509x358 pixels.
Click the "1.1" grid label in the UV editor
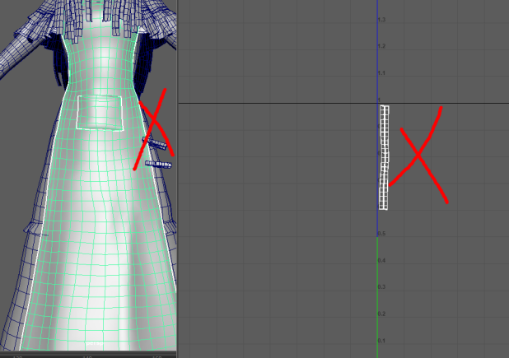(382, 73)
